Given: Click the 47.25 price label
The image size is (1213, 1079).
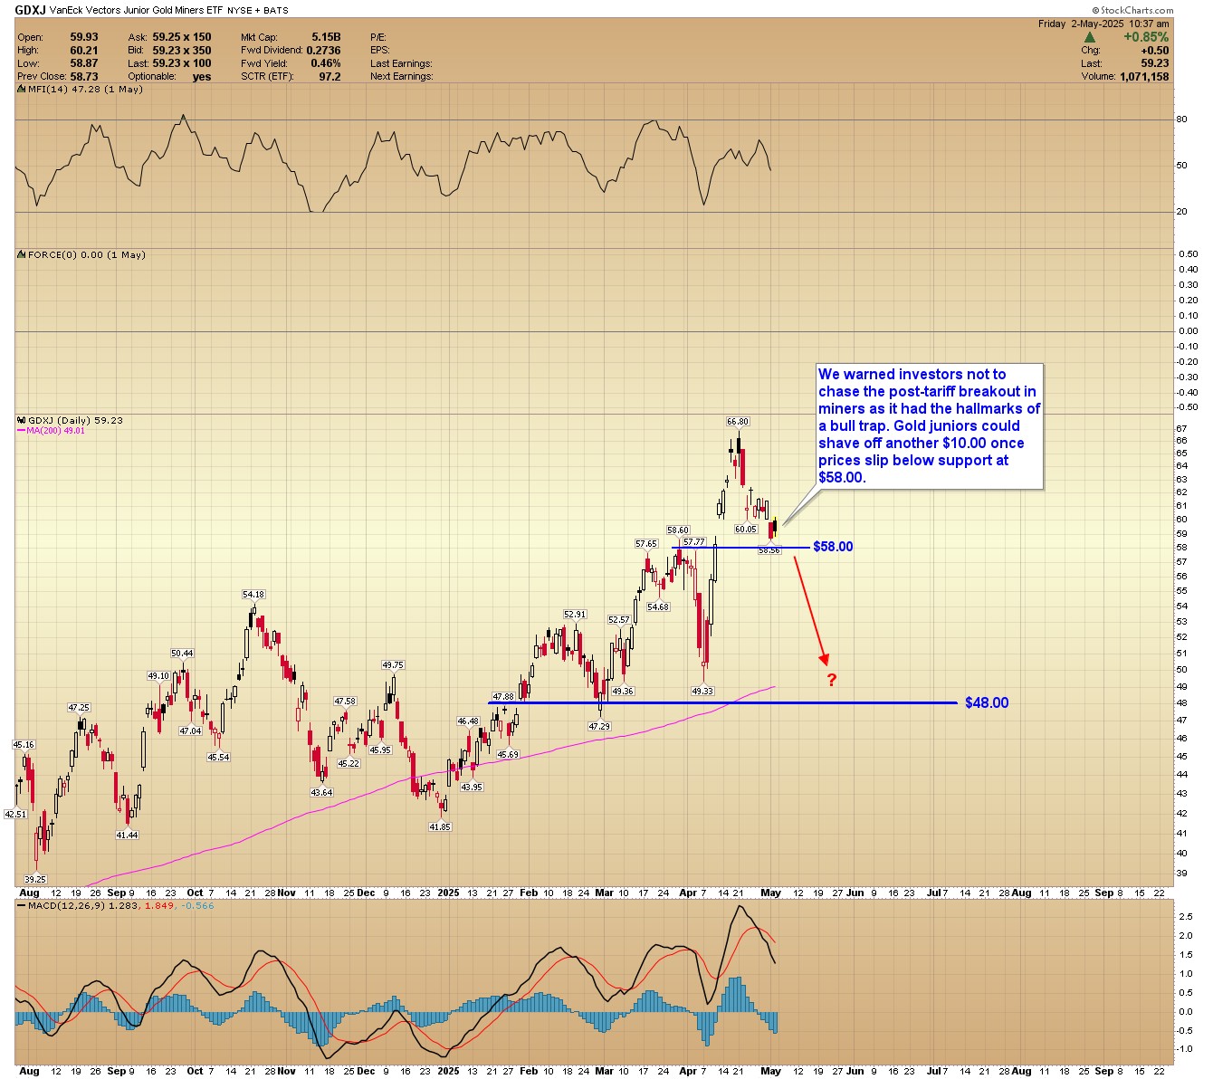Looking at the screenshot, I should [79, 708].
